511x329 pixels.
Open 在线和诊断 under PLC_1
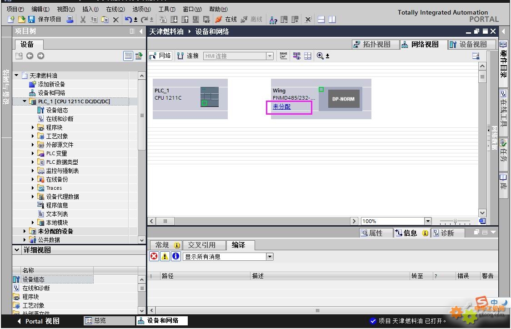[x=59, y=119]
